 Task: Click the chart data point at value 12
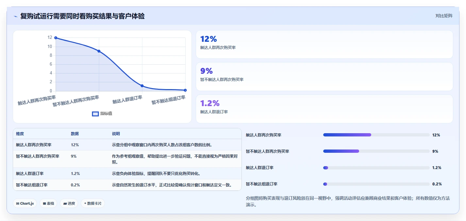[56, 38]
